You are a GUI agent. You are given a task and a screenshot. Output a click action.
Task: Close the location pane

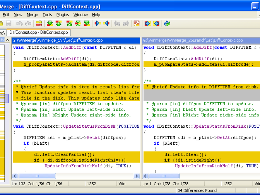click(7, 40)
